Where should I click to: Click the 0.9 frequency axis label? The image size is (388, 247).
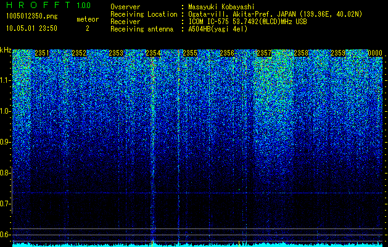[5, 142]
